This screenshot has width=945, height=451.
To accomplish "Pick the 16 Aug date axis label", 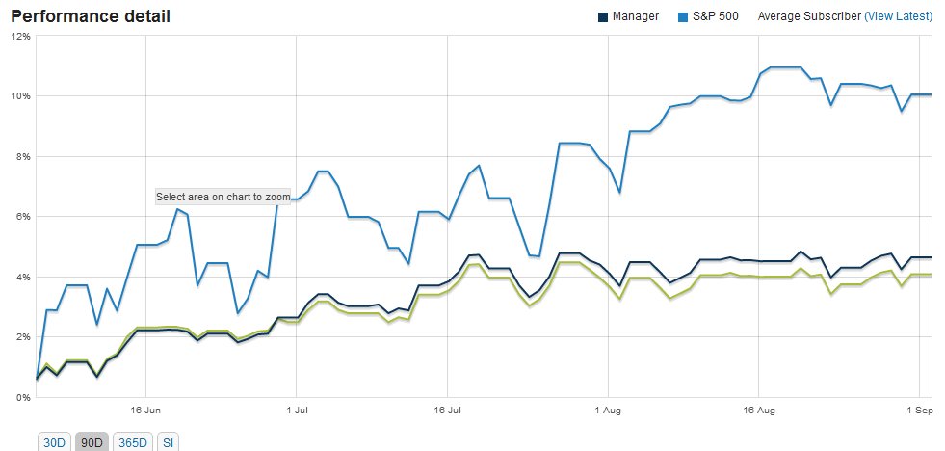I will coord(760,409).
